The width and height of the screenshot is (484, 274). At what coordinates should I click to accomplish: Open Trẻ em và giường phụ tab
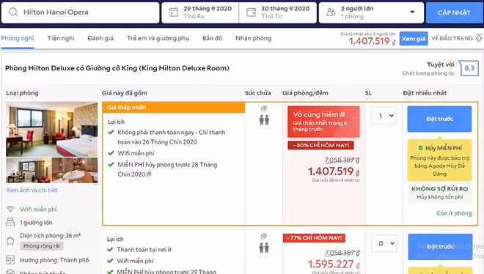click(158, 38)
